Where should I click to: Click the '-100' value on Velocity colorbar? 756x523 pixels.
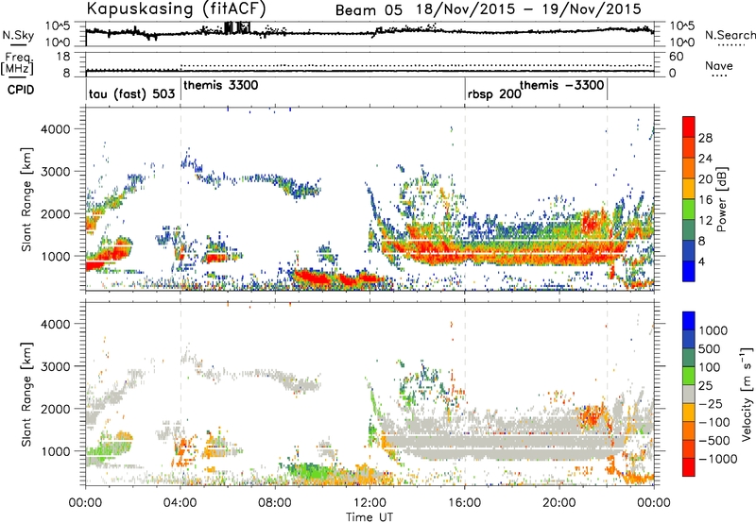714,422
